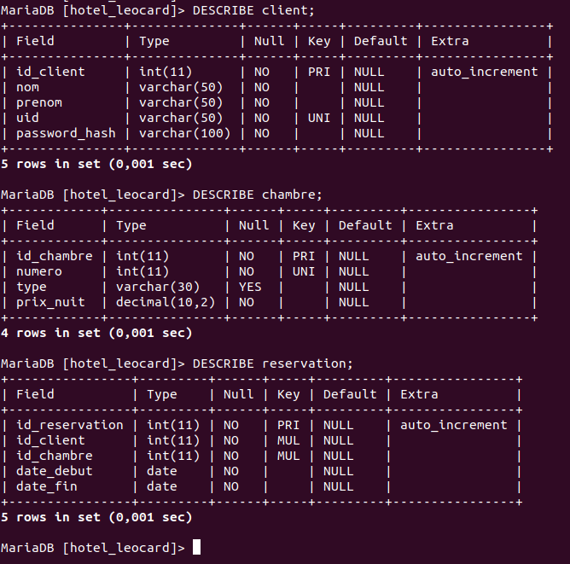The height and width of the screenshot is (564, 570).
Task: Click the 'numero' field name
Action: pyautogui.click(x=39, y=271)
